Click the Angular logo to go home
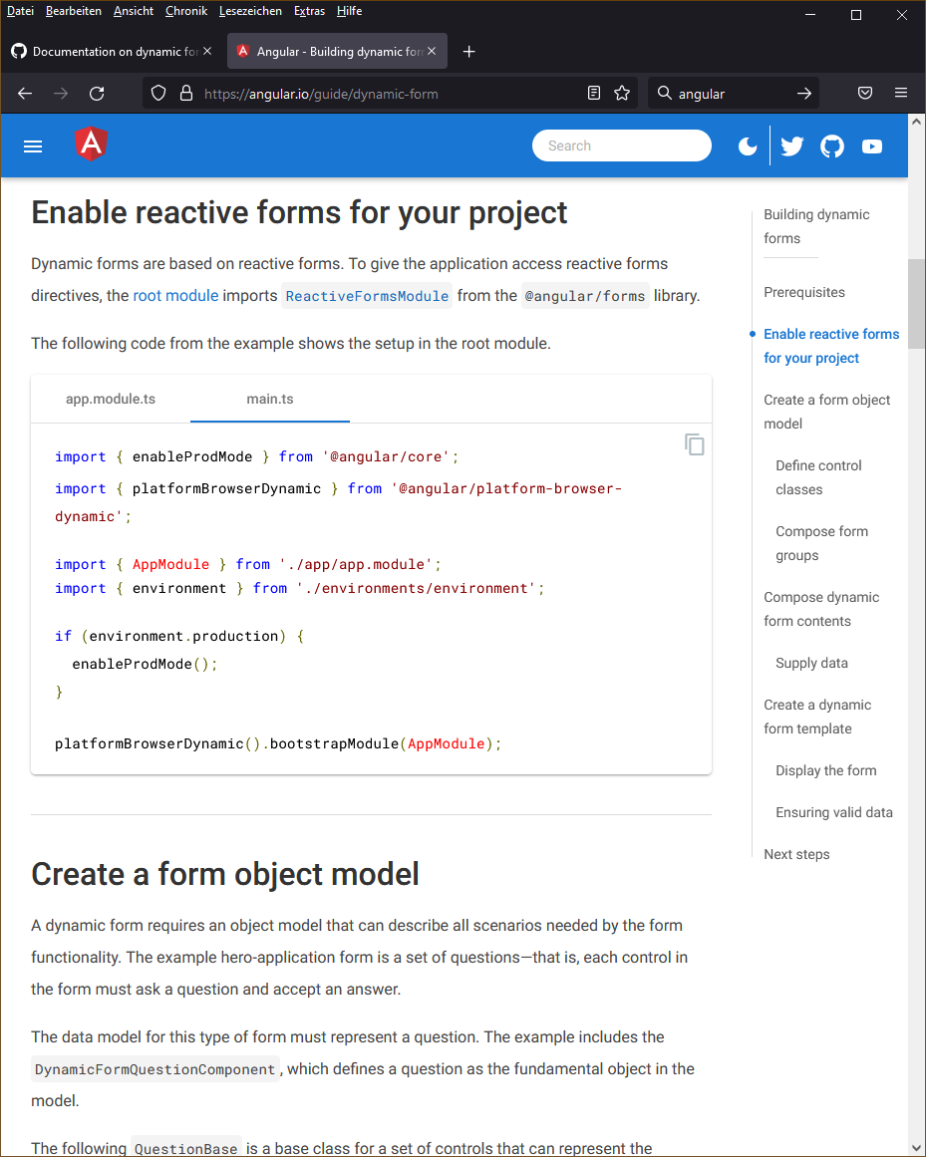This screenshot has width=926, height=1157. 90,144
